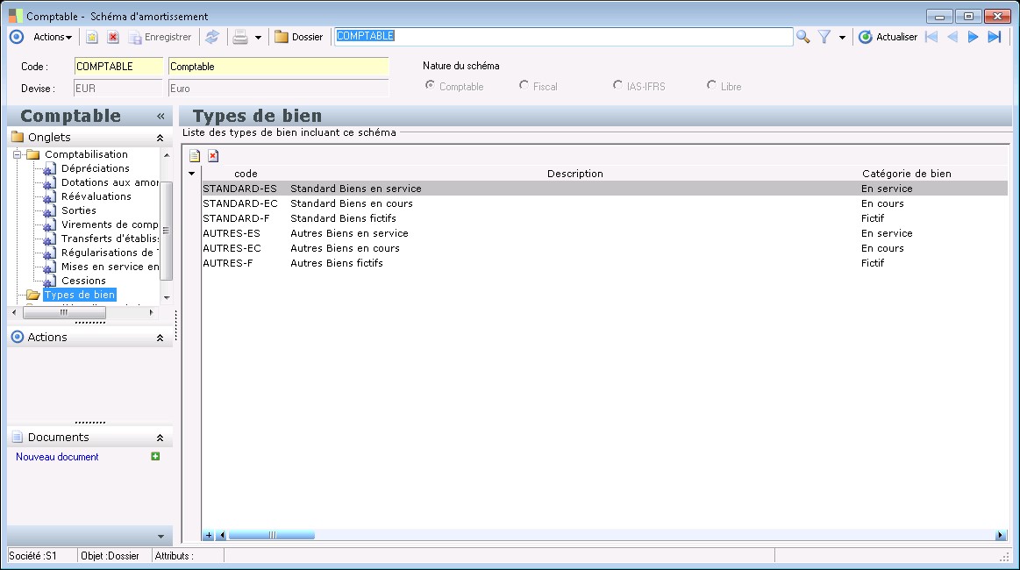Open Dotations aux amor tree item

(x=110, y=183)
